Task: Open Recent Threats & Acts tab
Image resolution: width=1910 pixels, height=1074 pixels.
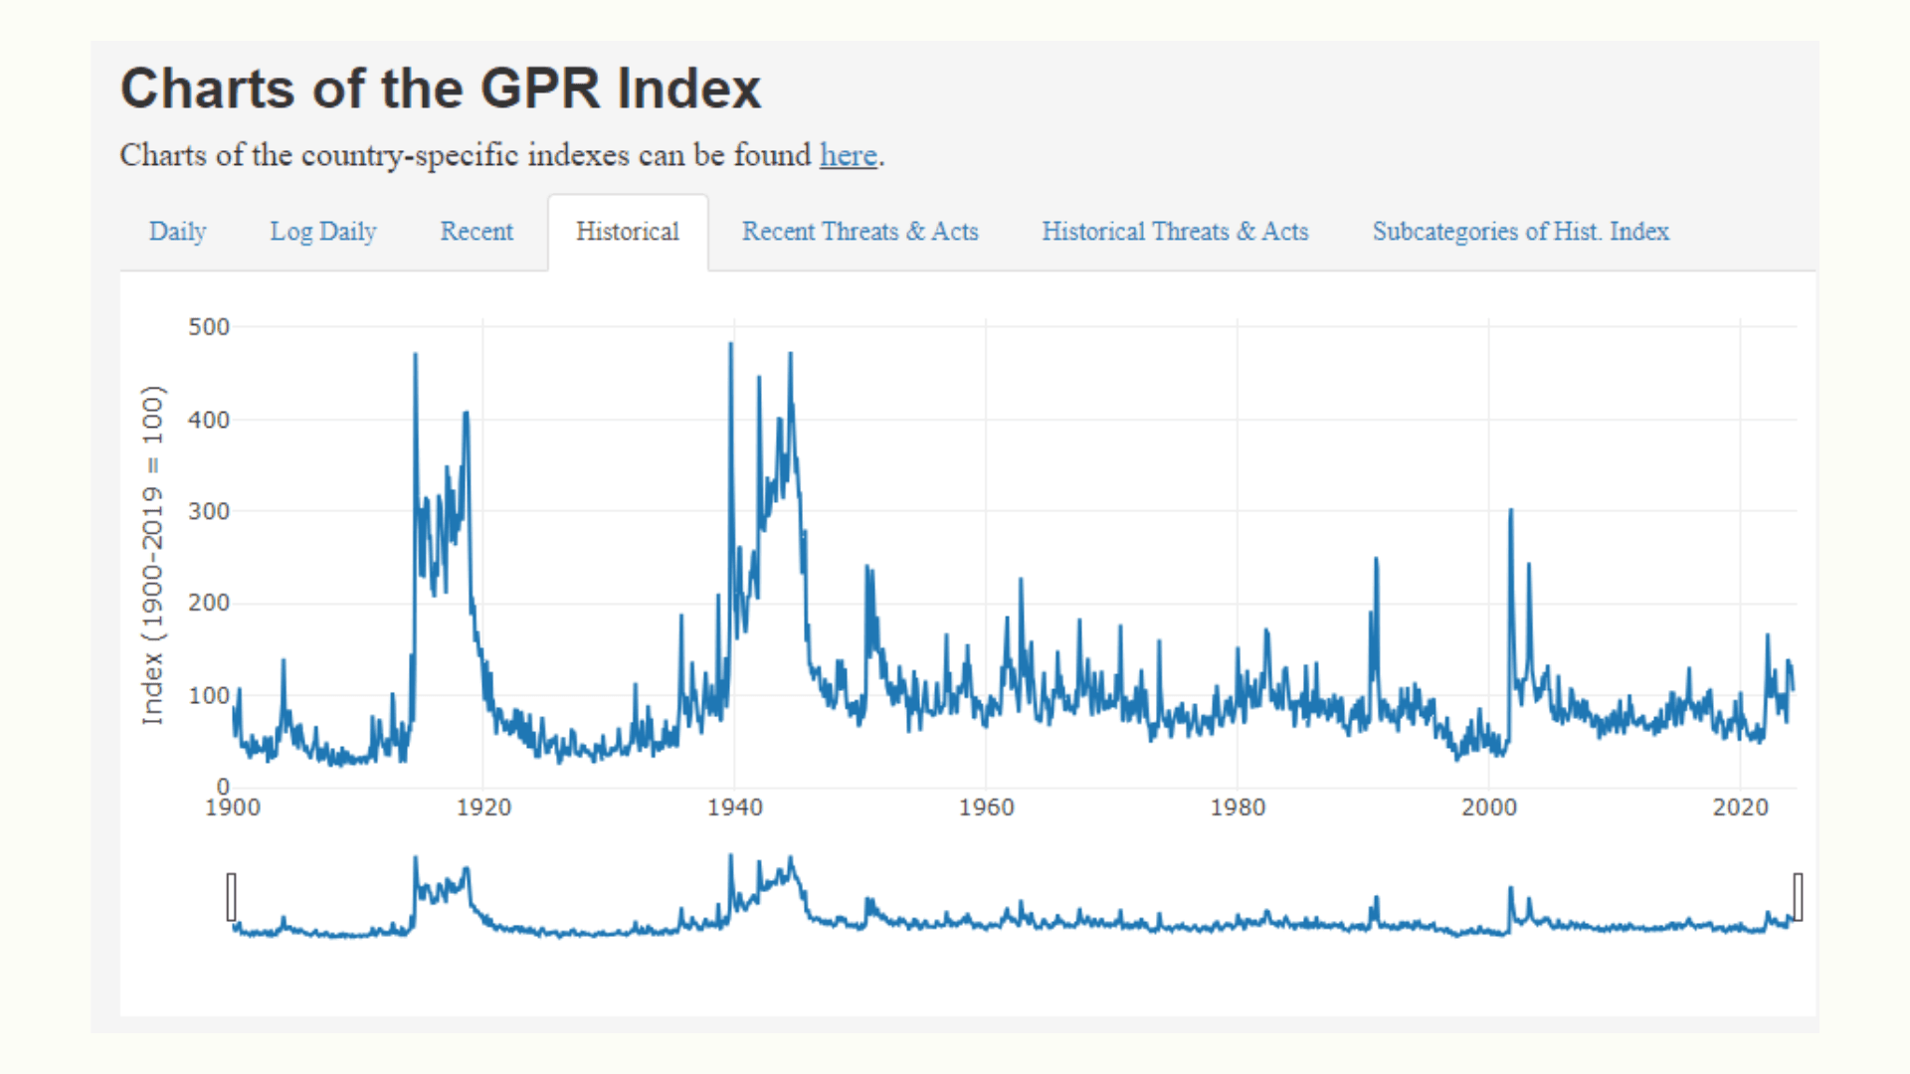Action: pyautogui.click(x=859, y=232)
